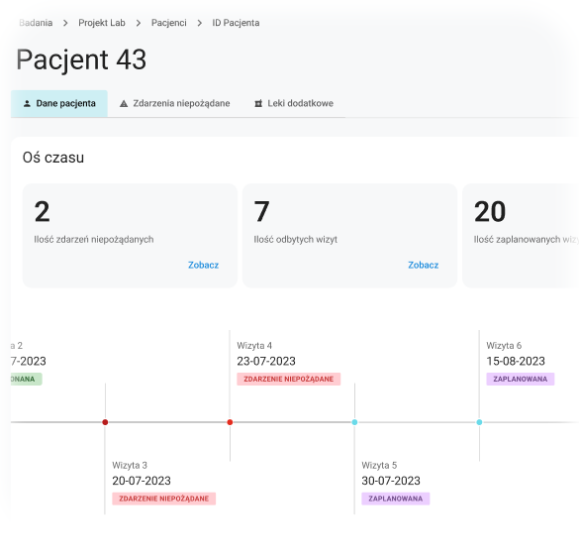Click the chevron after Pacjenci breadcrumb
This screenshot has height=555, width=579.
click(200, 24)
